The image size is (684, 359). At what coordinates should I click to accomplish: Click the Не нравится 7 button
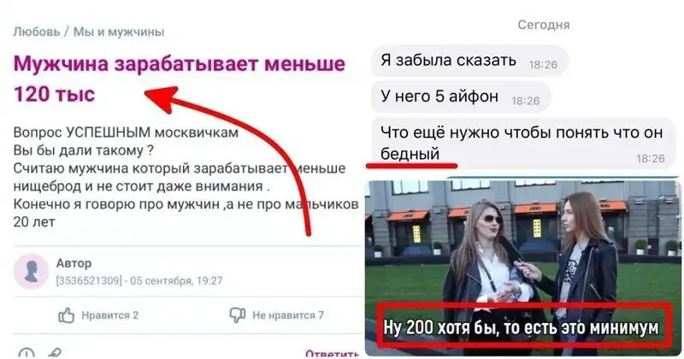click(x=276, y=315)
